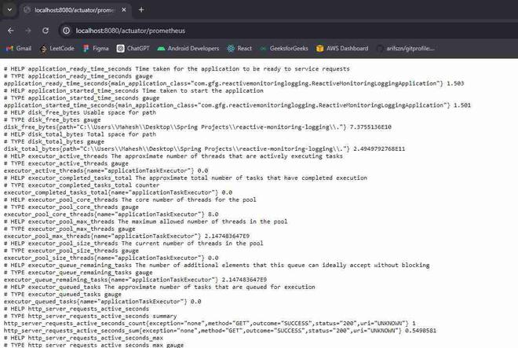The width and height of the screenshot is (518, 348).
Task: View site information icon in address bar
Action: [67, 31]
